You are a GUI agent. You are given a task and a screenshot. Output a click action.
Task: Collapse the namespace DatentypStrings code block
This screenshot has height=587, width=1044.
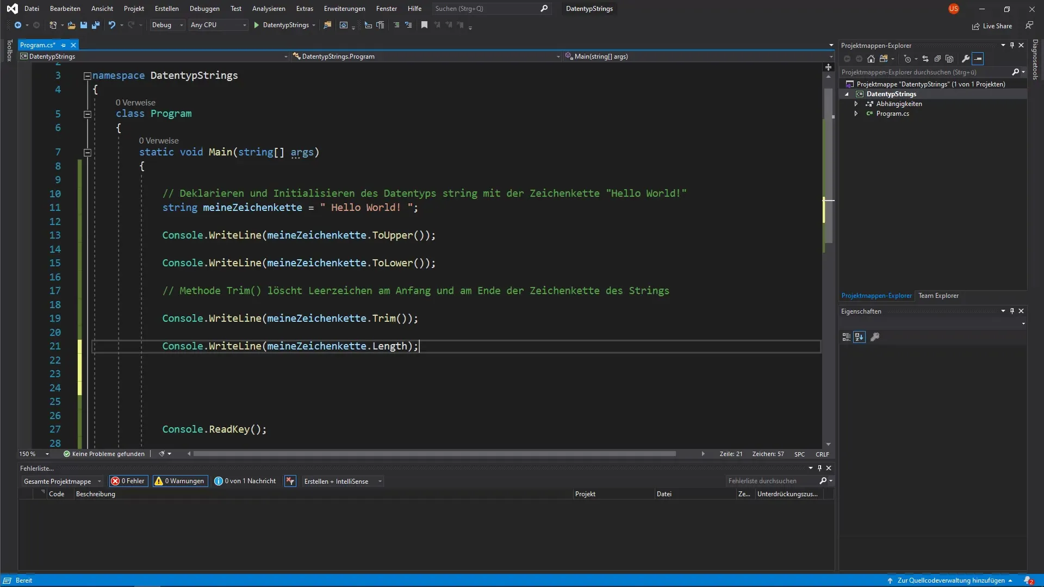pos(87,76)
